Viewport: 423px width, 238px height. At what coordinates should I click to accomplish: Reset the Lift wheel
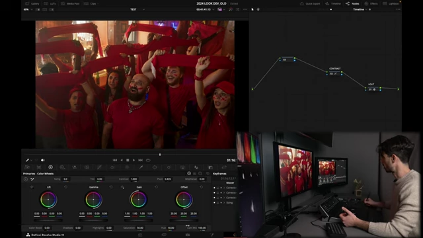tap(66, 187)
